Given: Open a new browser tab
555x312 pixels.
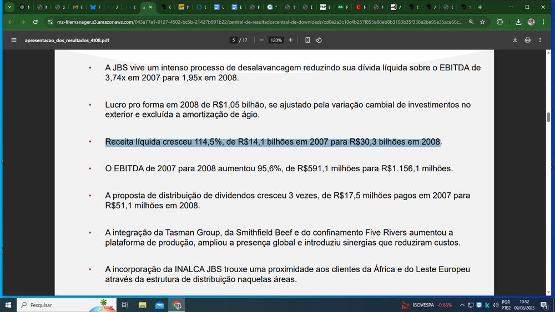Looking at the screenshot, I should [480, 7].
